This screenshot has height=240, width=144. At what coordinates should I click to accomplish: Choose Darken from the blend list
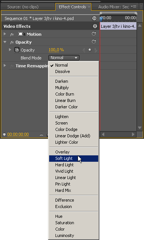pos(73,81)
